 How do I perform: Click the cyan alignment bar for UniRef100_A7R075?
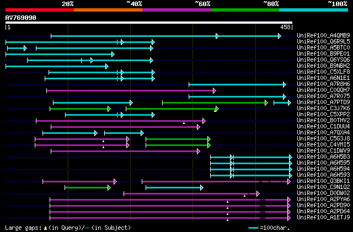tap(238, 97)
